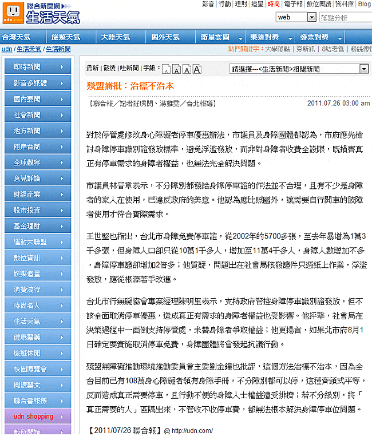
Task: Open the 衛星雲圖 tab
Action: (215, 37)
